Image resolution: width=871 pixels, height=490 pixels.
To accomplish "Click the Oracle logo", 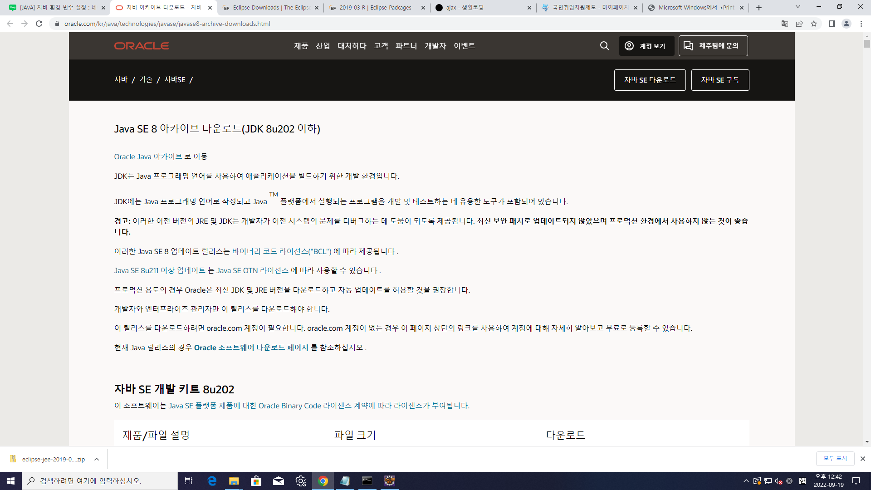I will (142, 46).
